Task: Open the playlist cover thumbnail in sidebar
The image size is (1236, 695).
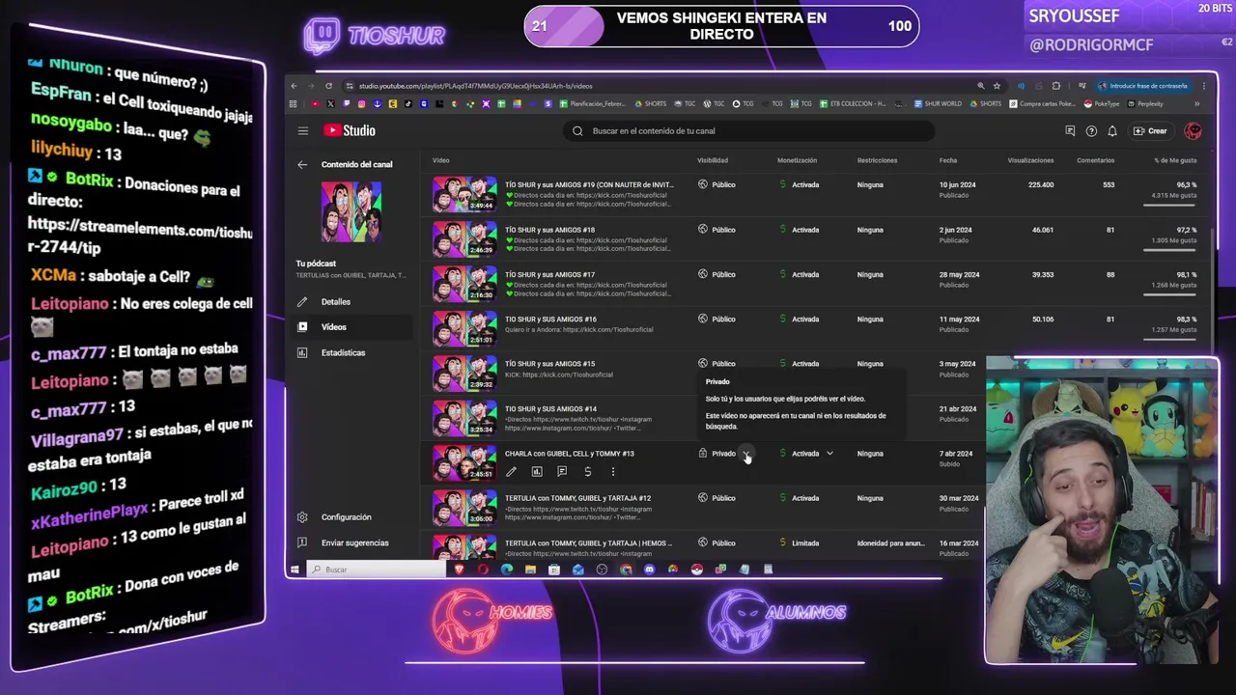Action: click(351, 211)
